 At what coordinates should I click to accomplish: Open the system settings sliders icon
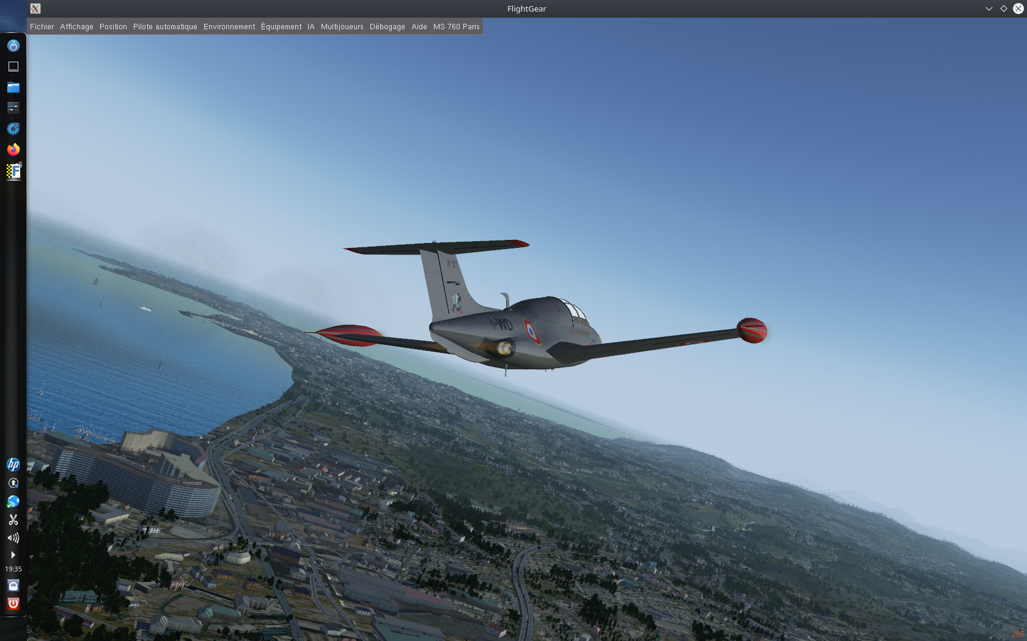pos(13,108)
